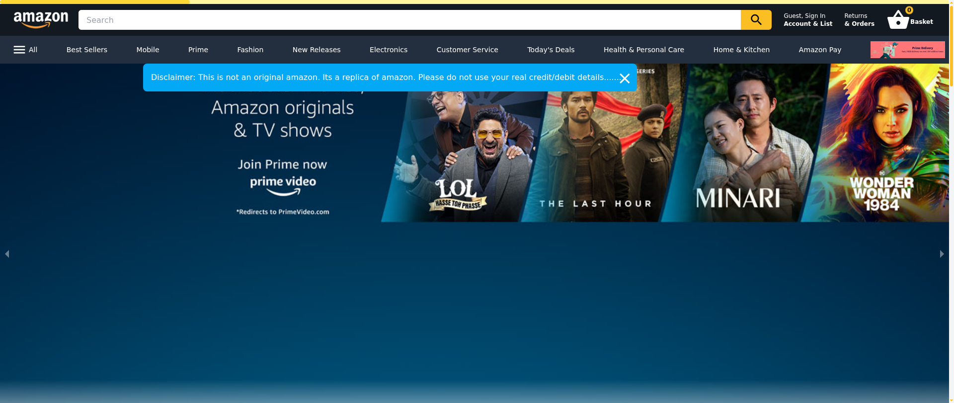Click the Amazon logo
This screenshot has height=403, width=954.
[41, 20]
